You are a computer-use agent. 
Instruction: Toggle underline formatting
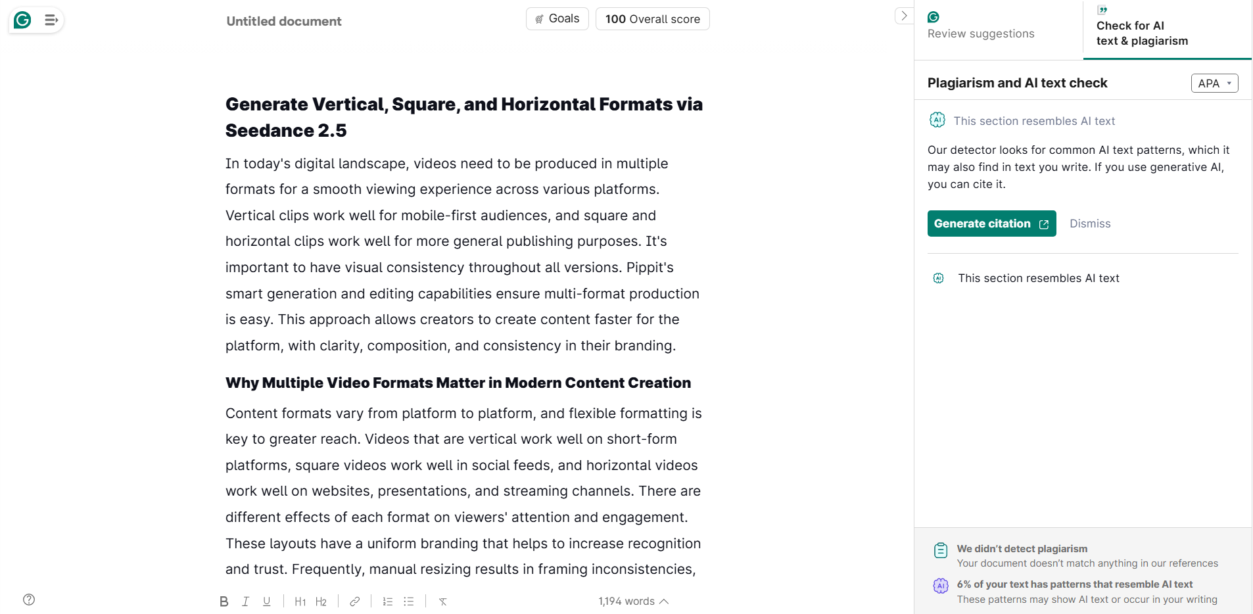pyautogui.click(x=266, y=602)
